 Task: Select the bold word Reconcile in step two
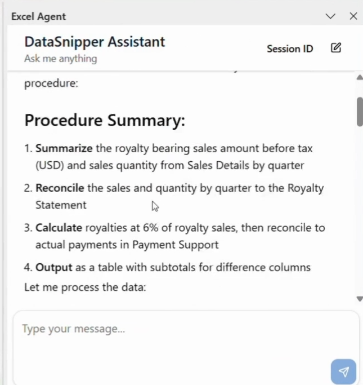coord(60,188)
